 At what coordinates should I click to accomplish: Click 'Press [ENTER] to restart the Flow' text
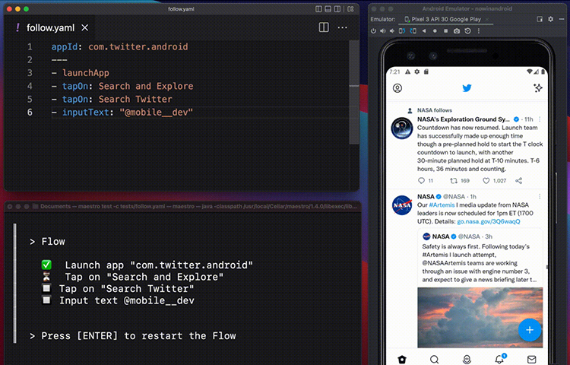(138, 336)
